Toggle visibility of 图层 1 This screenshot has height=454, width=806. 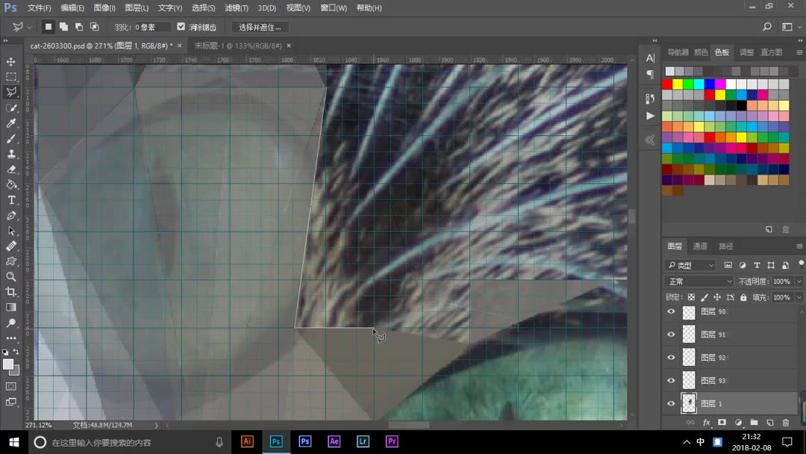670,403
